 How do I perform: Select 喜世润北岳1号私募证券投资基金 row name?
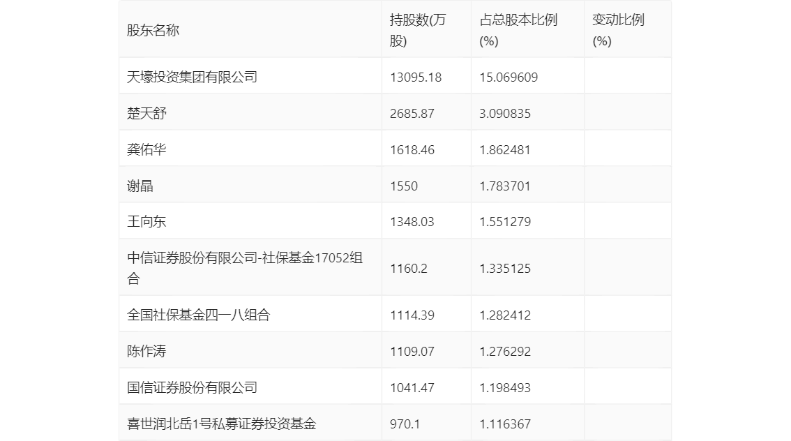tap(221, 424)
